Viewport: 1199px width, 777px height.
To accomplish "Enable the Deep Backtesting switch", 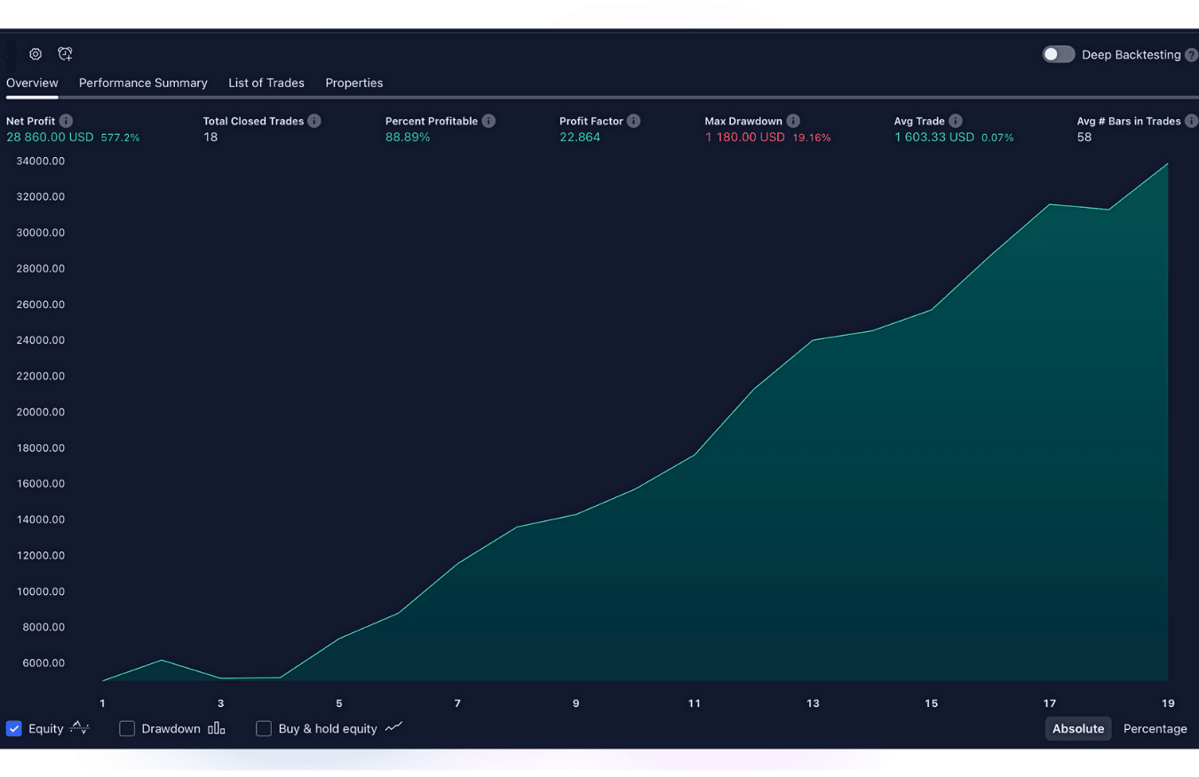I will (x=1059, y=54).
